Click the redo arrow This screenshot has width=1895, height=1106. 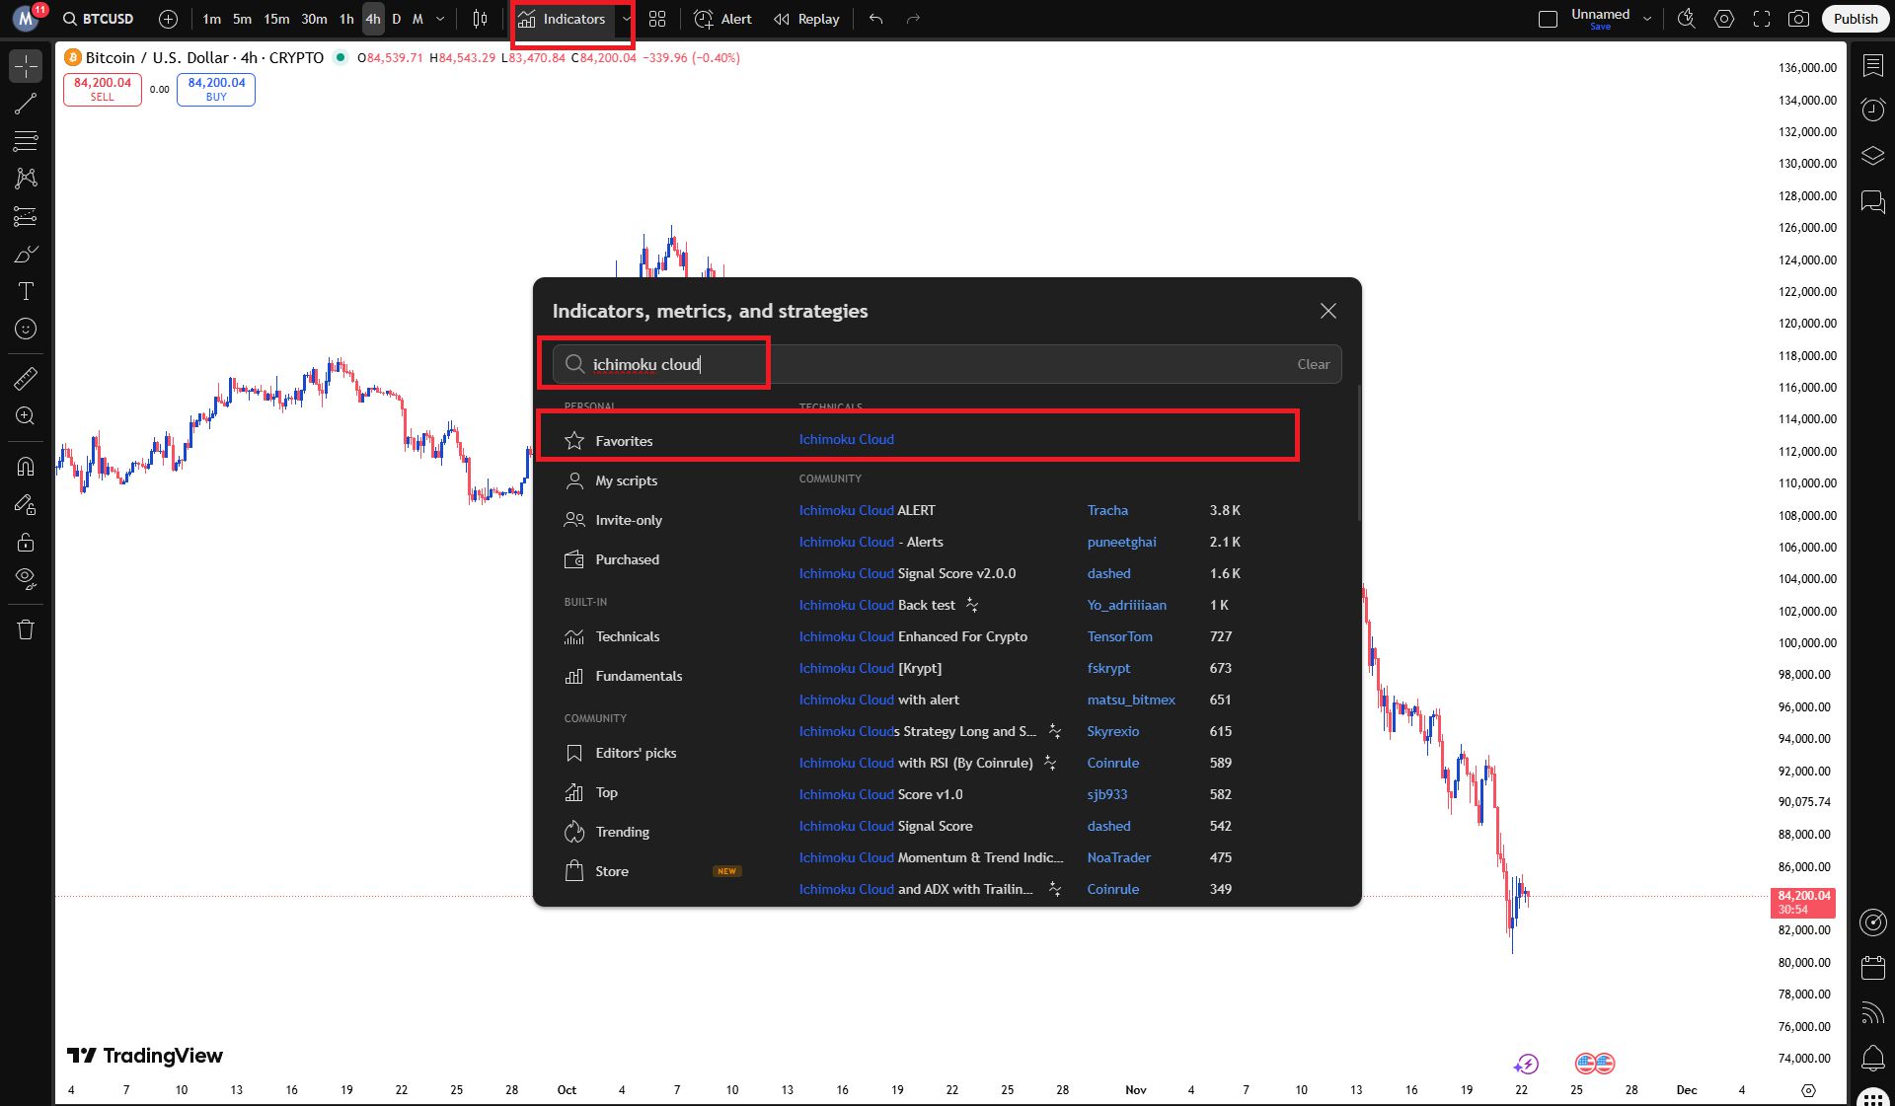click(913, 19)
